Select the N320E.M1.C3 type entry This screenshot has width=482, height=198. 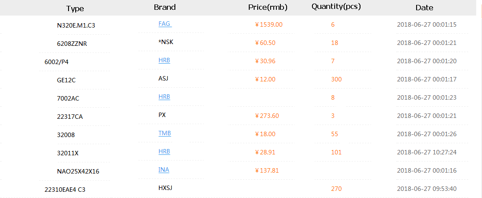pos(76,25)
